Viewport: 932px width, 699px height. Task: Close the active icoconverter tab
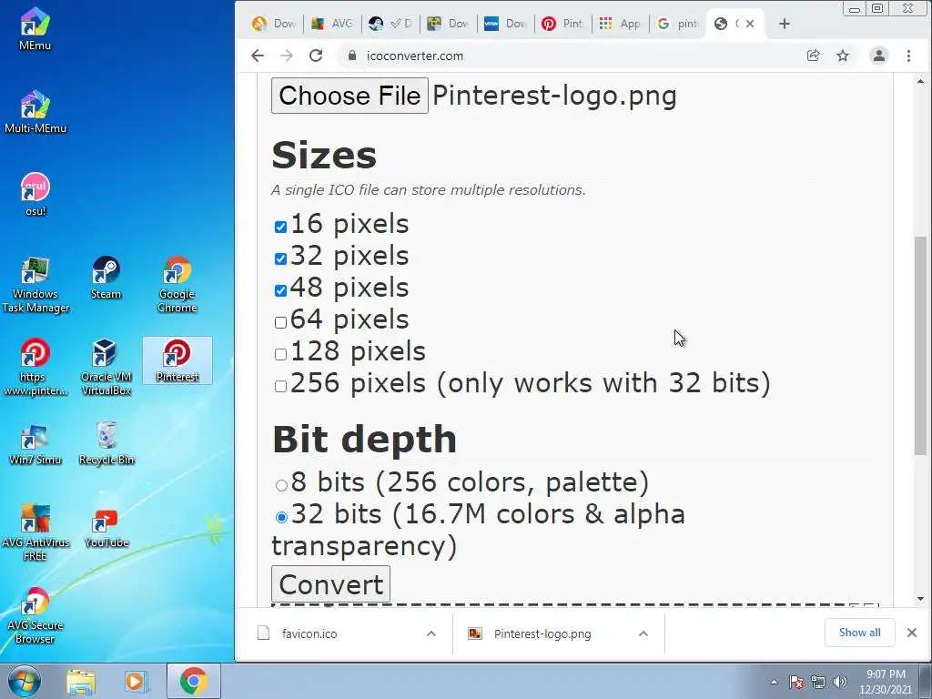point(750,24)
